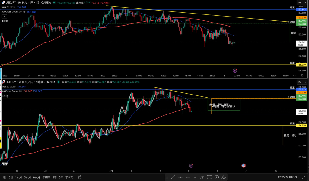This screenshot has width=309, height=181.
Task: Click the TradingView logo in the lower chart
Action: tap(5, 164)
